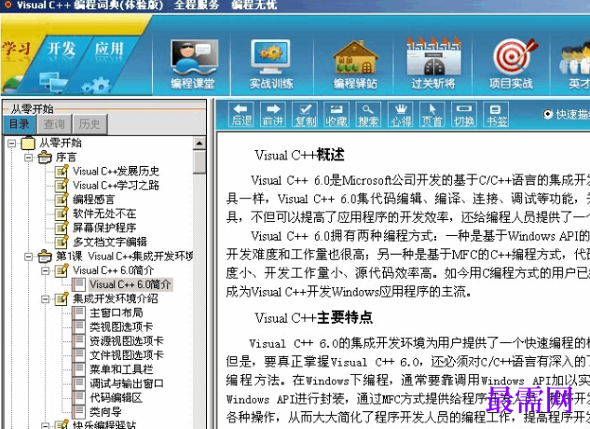Open 调试与输出窗口 page

[127, 383]
